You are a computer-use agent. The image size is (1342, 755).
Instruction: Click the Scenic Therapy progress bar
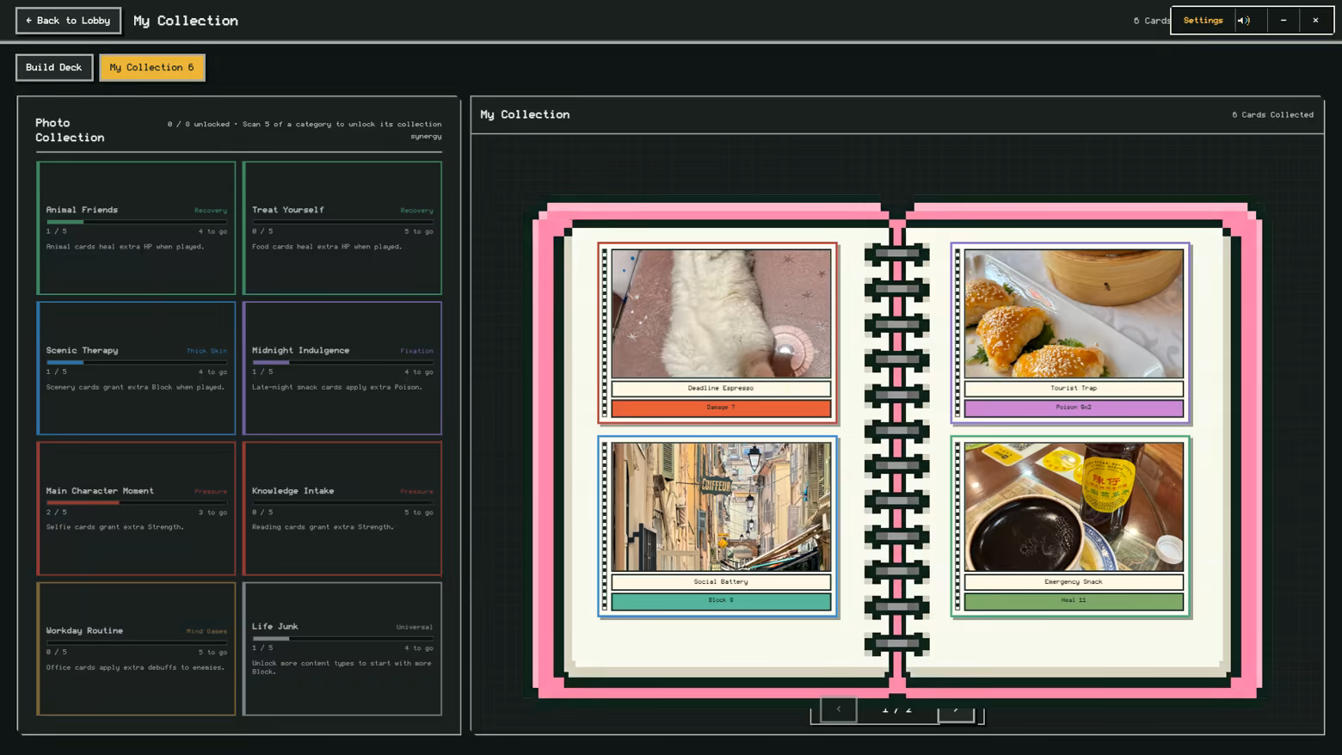tap(137, 362)
